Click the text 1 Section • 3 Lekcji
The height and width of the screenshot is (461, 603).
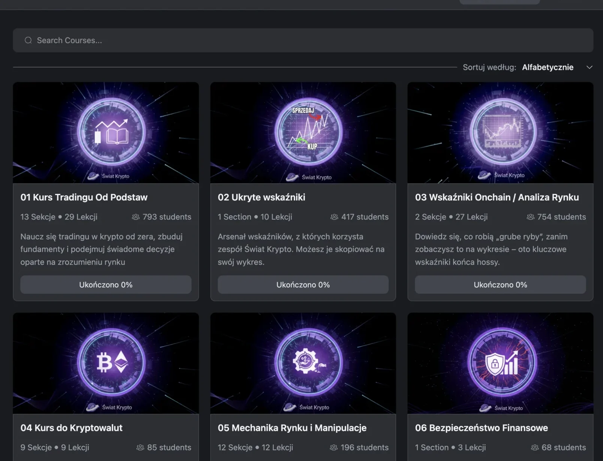450,447
